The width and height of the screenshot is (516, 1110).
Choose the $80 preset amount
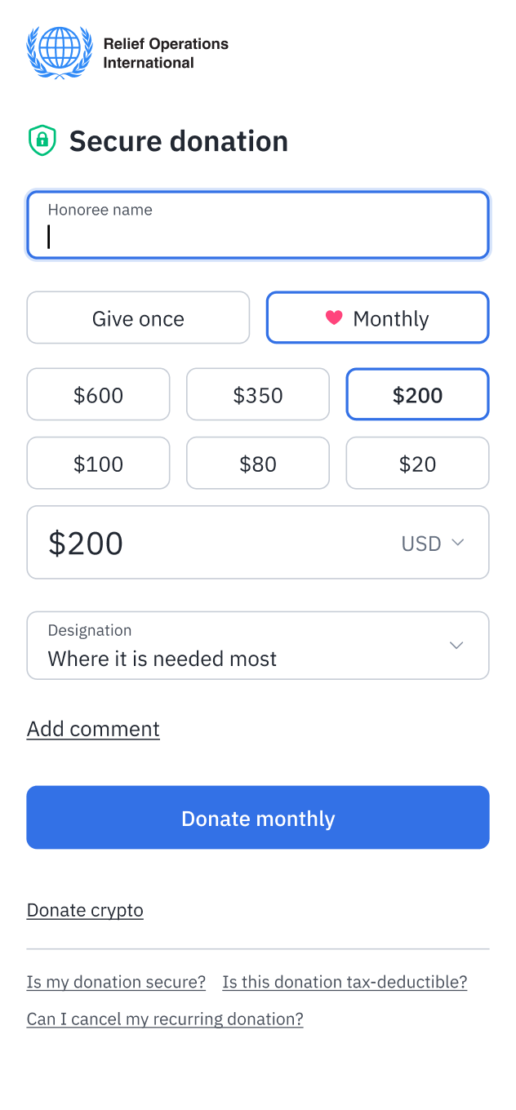(258, 463)
